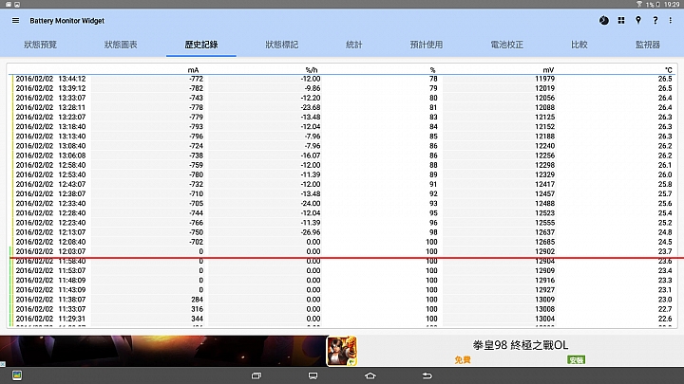This screenshot has height=384, width=684.
Task: Select the row timestamped 13:23:07
Action: click(342, 118)
